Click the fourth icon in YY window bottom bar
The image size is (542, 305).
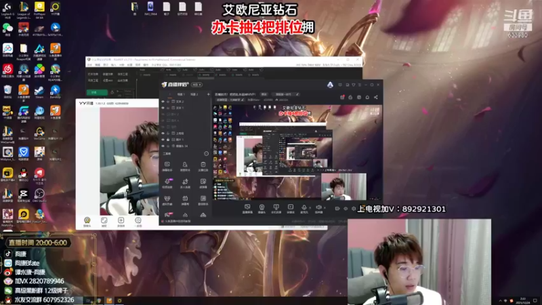pyautogui.click(x=138, y=222)
